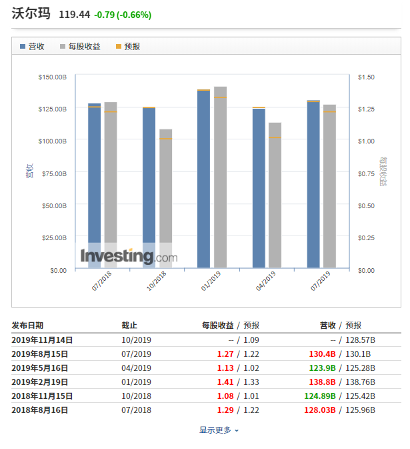Screen dimensions: 410x449
Task: Click revenue value 128.03B
Action: pyautogui.click(x=320, y=410)
